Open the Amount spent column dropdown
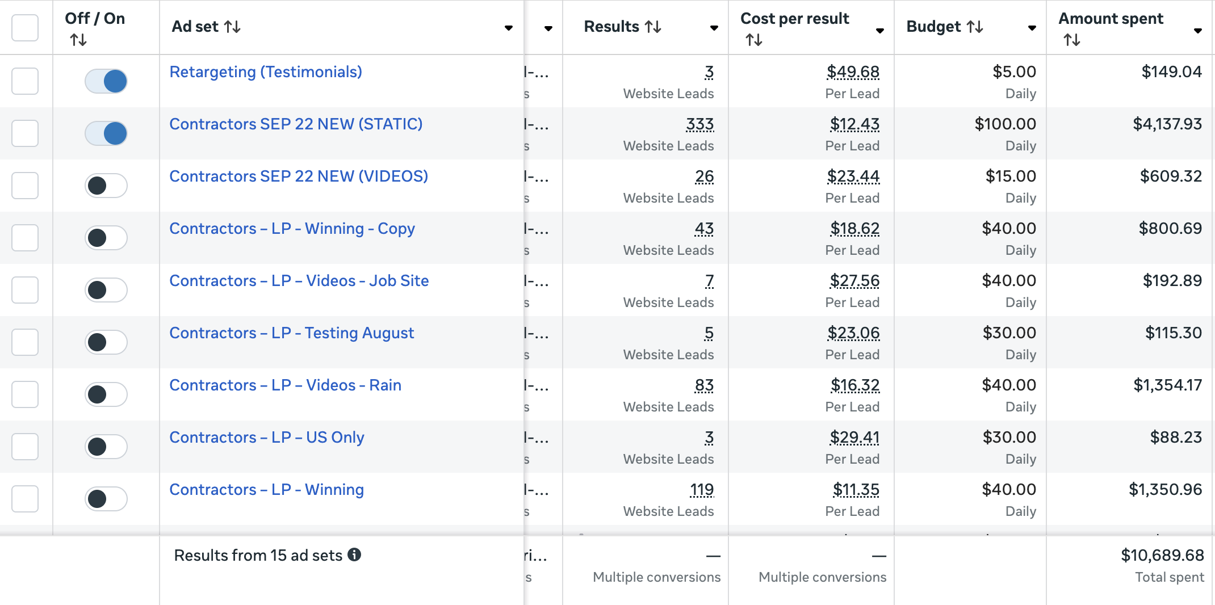This screenshot has width=1215, height=605. [1197, 31]
